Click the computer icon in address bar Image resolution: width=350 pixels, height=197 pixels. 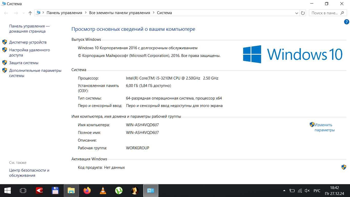38,13
